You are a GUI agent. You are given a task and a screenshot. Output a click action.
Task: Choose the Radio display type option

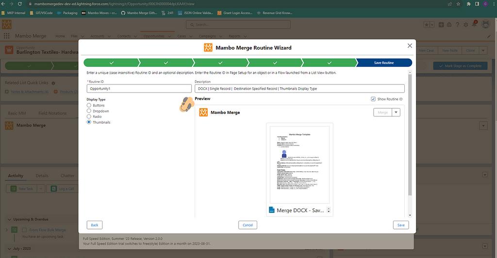(89, 117)
